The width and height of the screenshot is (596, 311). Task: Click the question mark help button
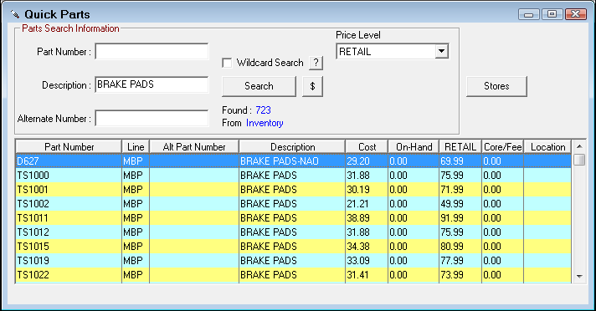click(316, 63)
